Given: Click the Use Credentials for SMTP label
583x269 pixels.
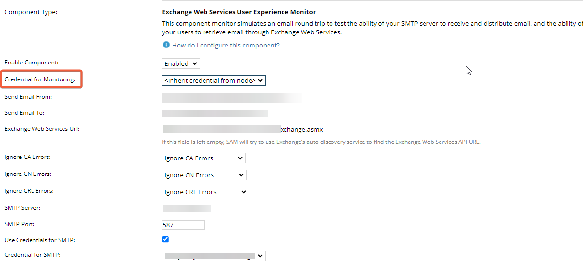Looking at the screenshot, I should point(40,240).
